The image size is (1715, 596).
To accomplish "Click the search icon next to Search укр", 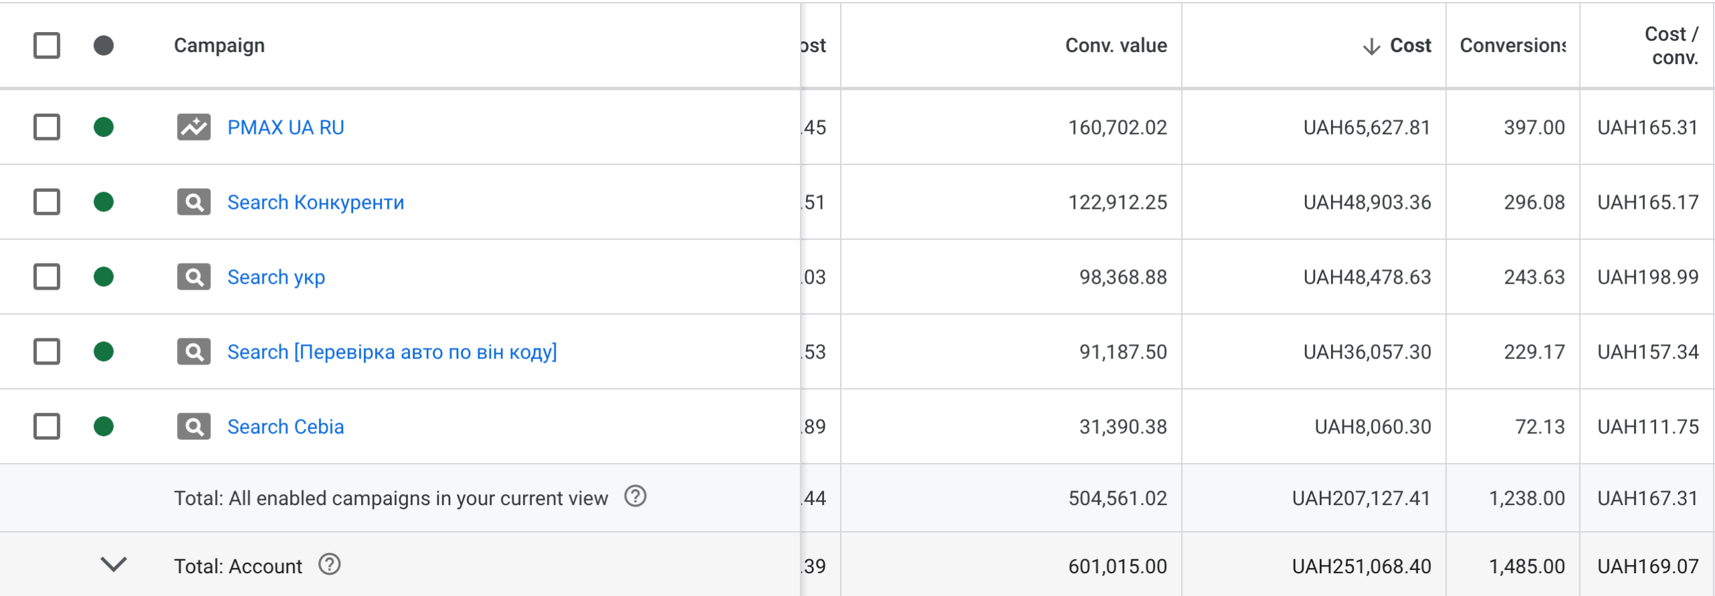I will [x=194, y=277].
